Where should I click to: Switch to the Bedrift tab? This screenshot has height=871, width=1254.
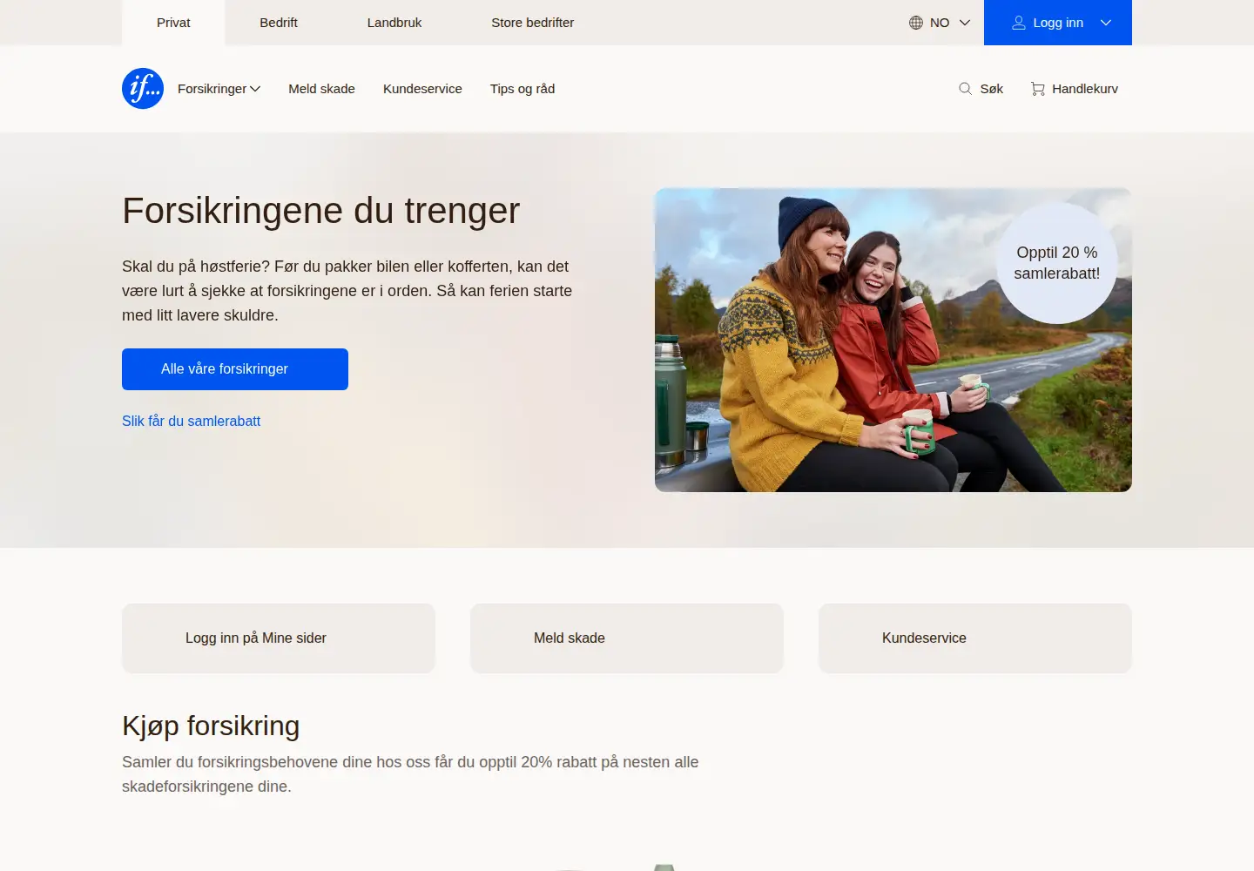pos(279,23)
